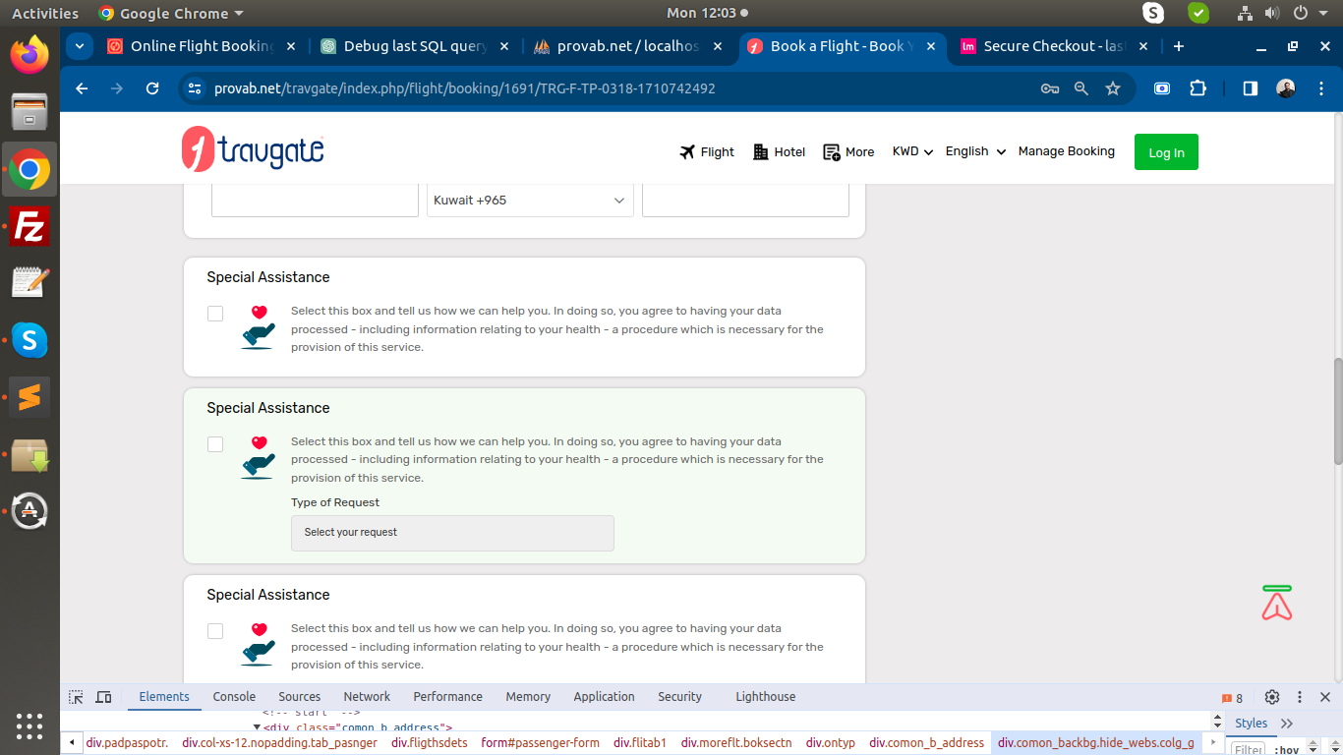Bookmark this page with the star icon

[x=1113, y=88]
